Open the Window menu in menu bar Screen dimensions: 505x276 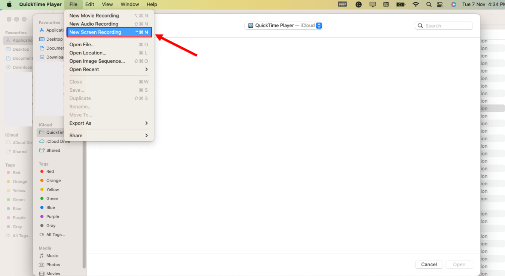click(130, 4)
